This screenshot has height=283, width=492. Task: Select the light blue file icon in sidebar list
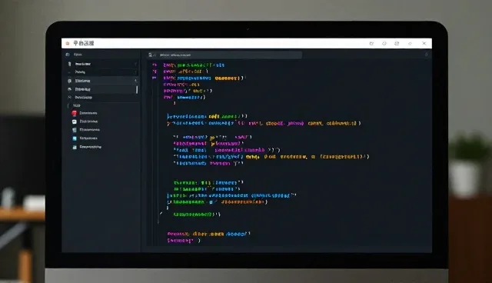75,138
